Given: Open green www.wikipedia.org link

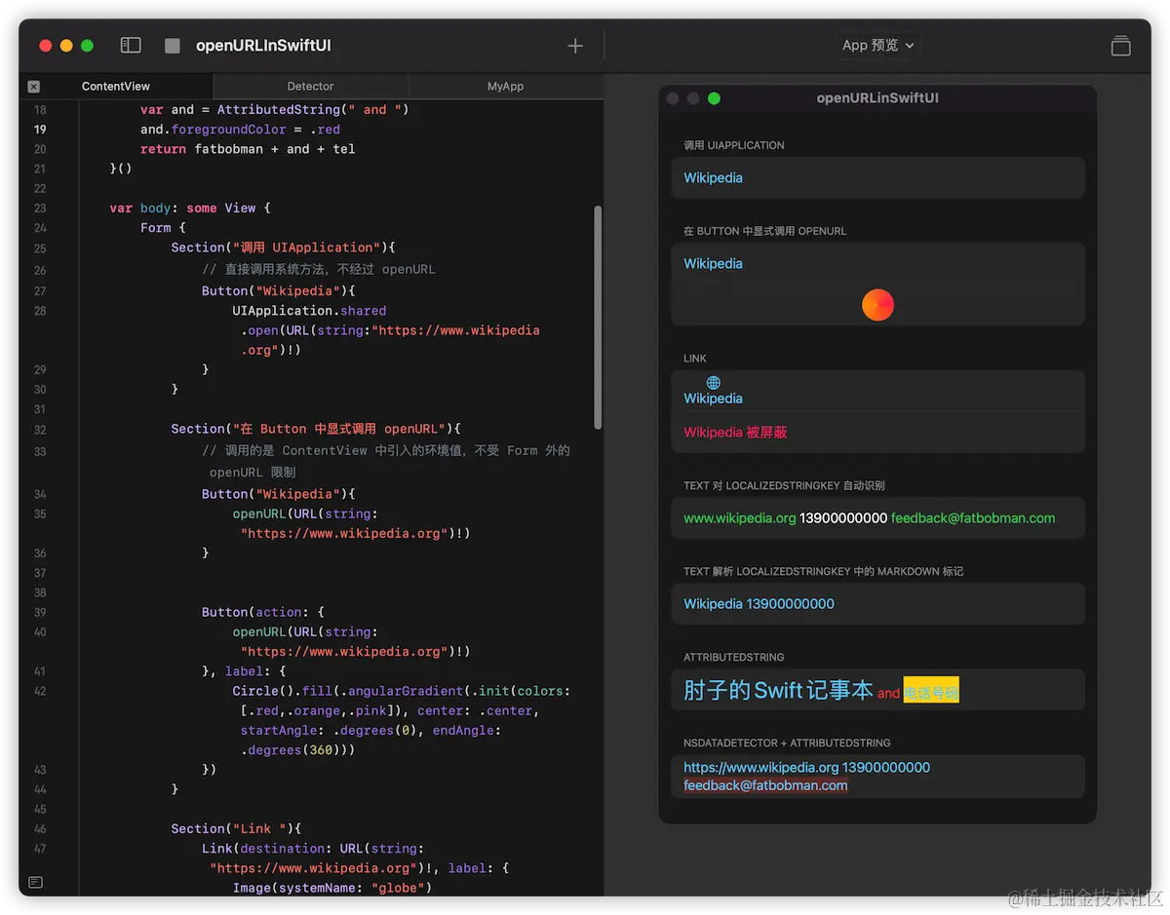Looking at the screenshot, I should (x=740, y=517).
